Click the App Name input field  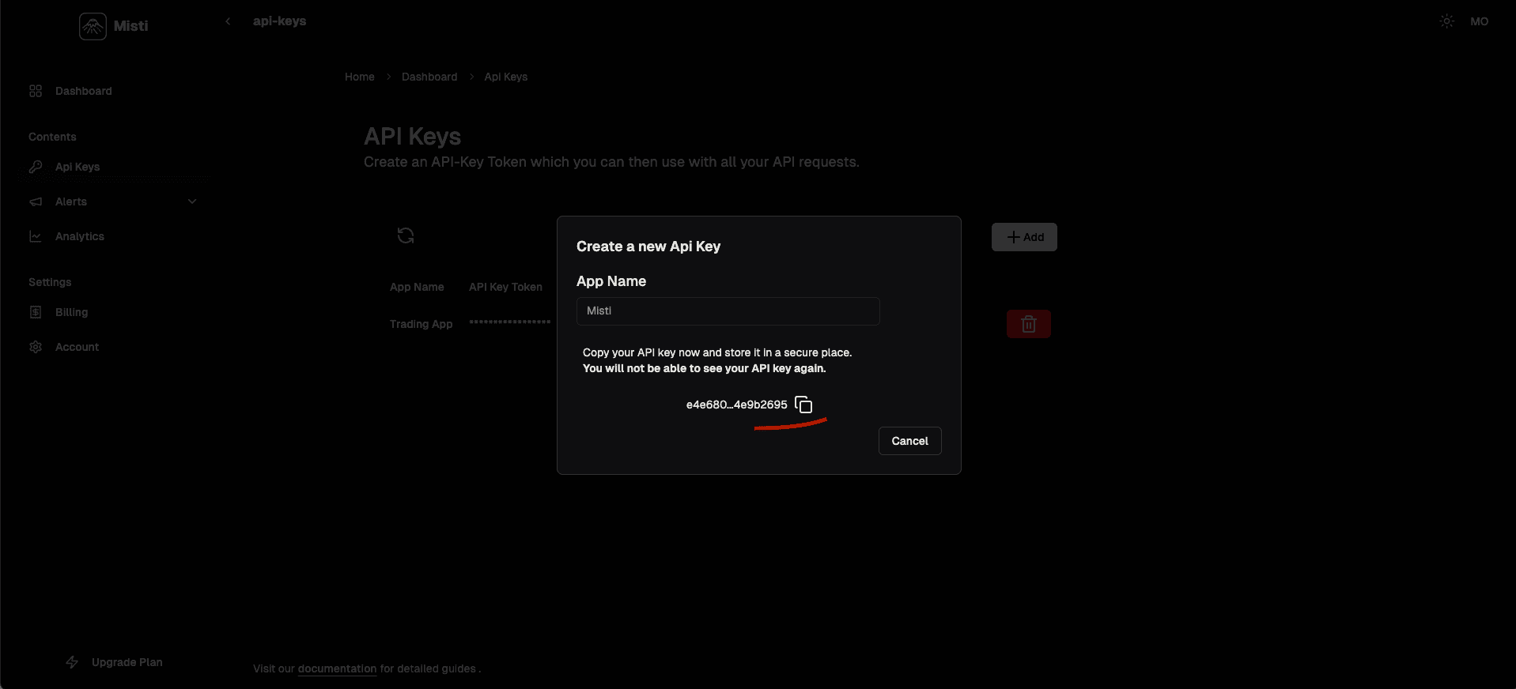pos(728,311)
